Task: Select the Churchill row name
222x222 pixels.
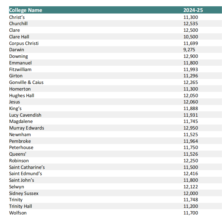Action: 19,24
